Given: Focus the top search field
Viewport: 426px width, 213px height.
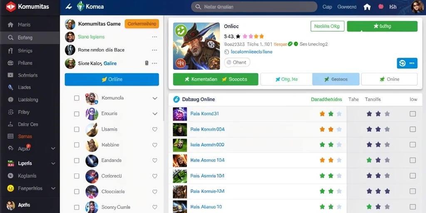Looking at the screenshot, I should pos(254,7).
